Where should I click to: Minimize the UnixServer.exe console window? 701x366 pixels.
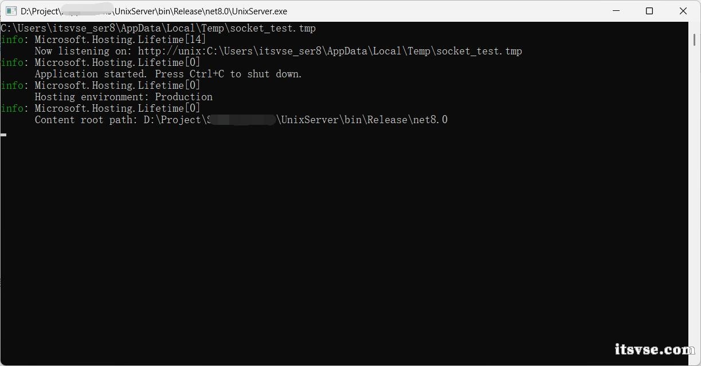(x=616, y=11)
